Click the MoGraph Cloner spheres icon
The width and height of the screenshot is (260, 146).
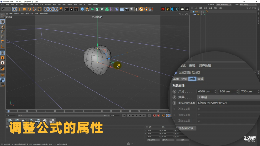click(x=107, y=9)
